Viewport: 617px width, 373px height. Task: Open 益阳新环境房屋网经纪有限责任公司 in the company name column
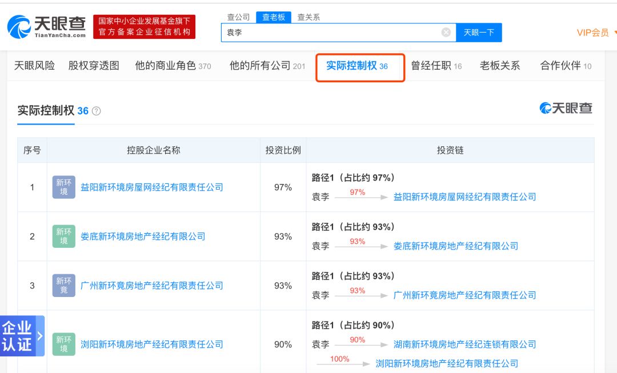152,187
